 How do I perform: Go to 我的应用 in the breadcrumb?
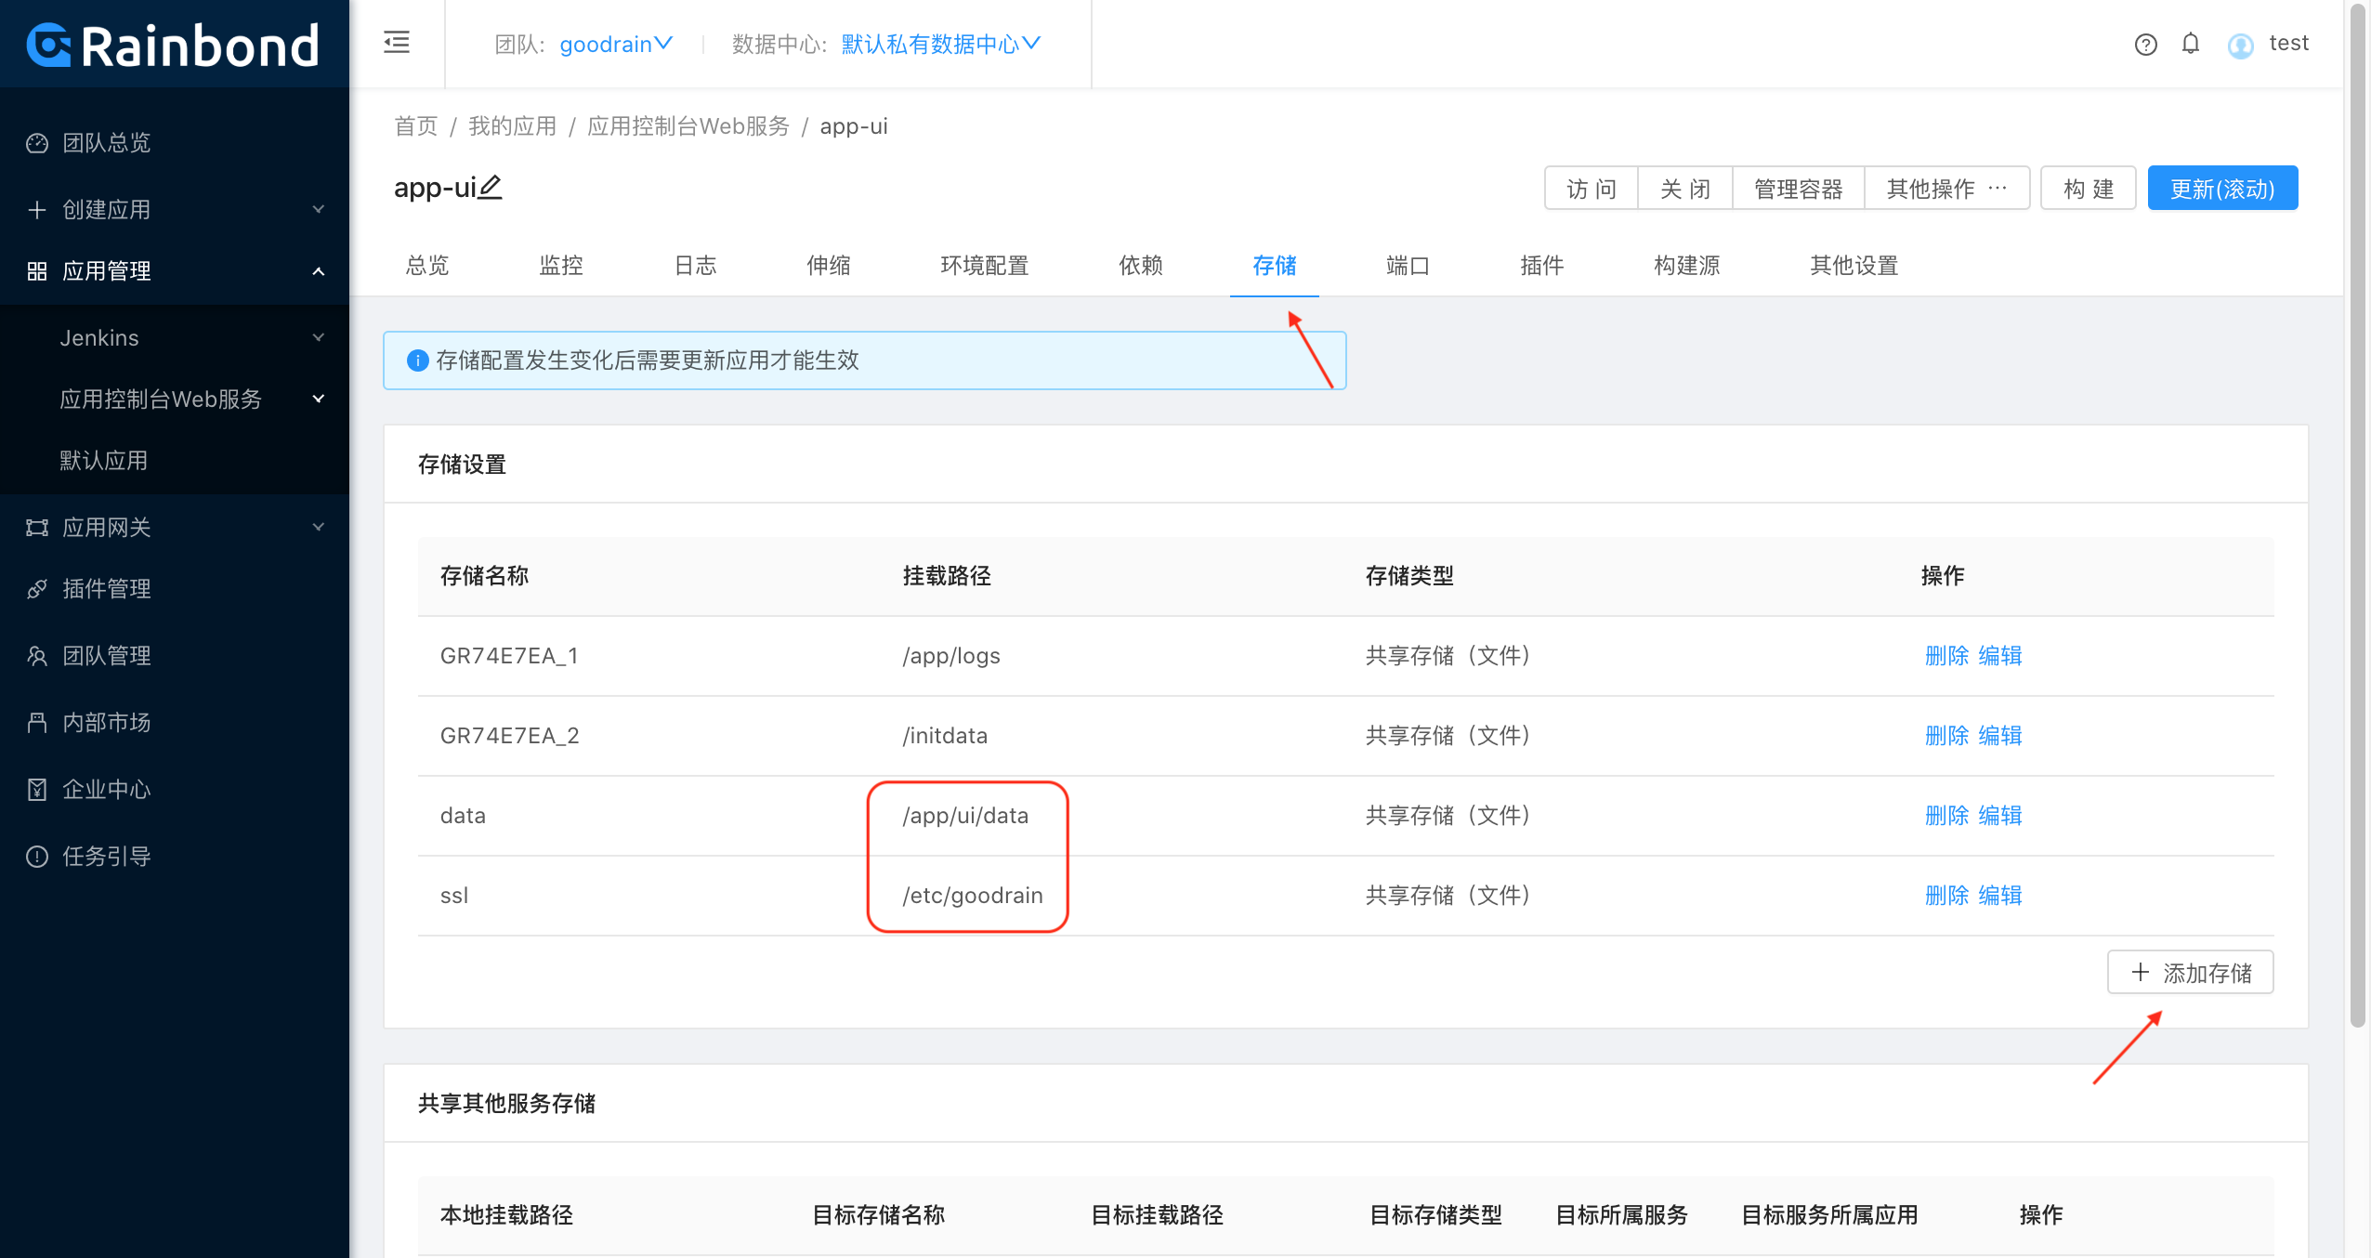[x=513, y=126]
